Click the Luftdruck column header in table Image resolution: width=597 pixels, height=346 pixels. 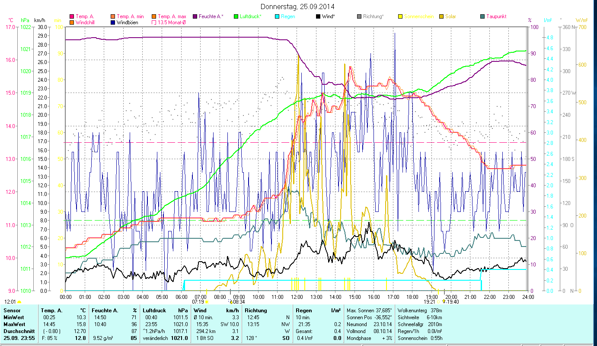(x=155, y=311)
